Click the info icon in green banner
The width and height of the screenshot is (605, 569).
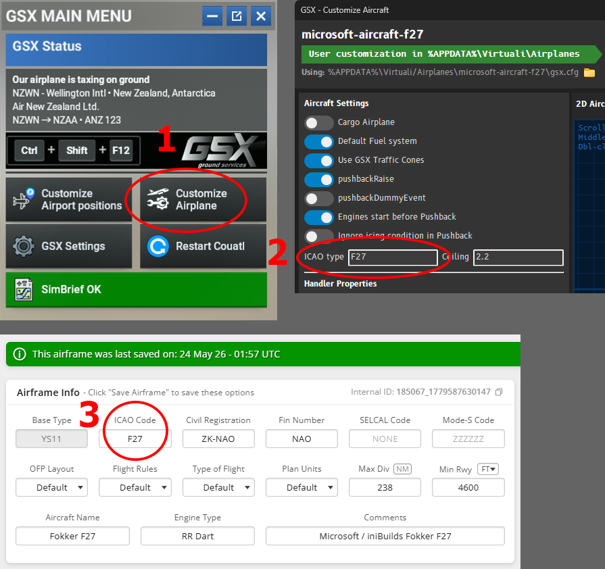pos(20,354)
